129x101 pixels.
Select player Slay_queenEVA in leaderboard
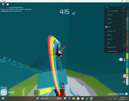pos(115,47)
